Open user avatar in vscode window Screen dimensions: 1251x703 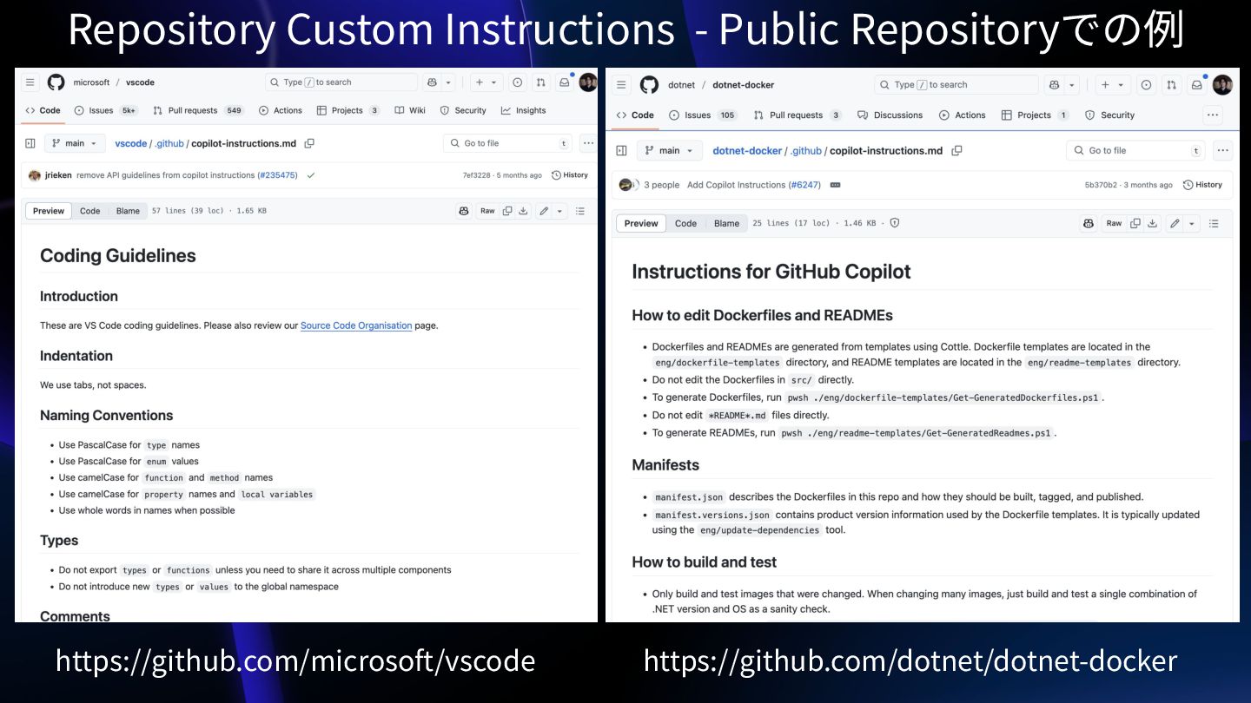coord(588,82)
